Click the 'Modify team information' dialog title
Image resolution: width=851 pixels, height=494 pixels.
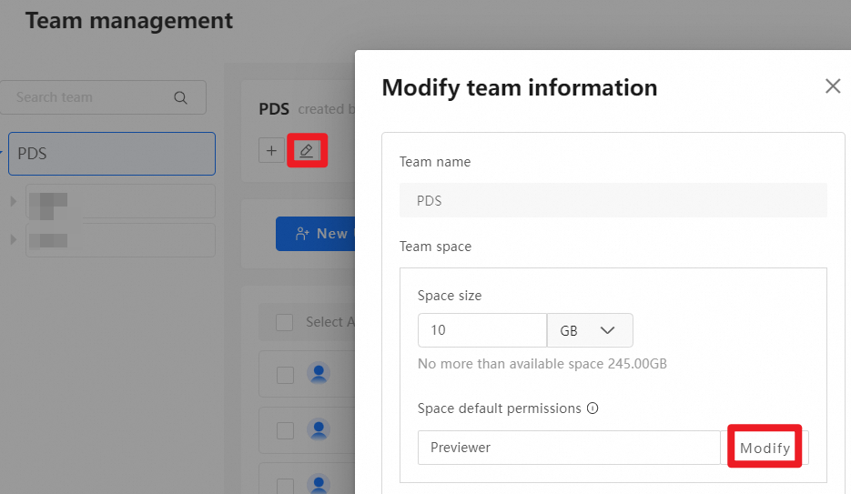pyautogui.click(x=520, y=88)
